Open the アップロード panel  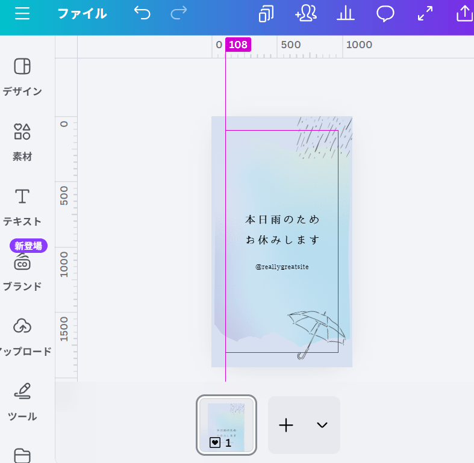[24, 338]
